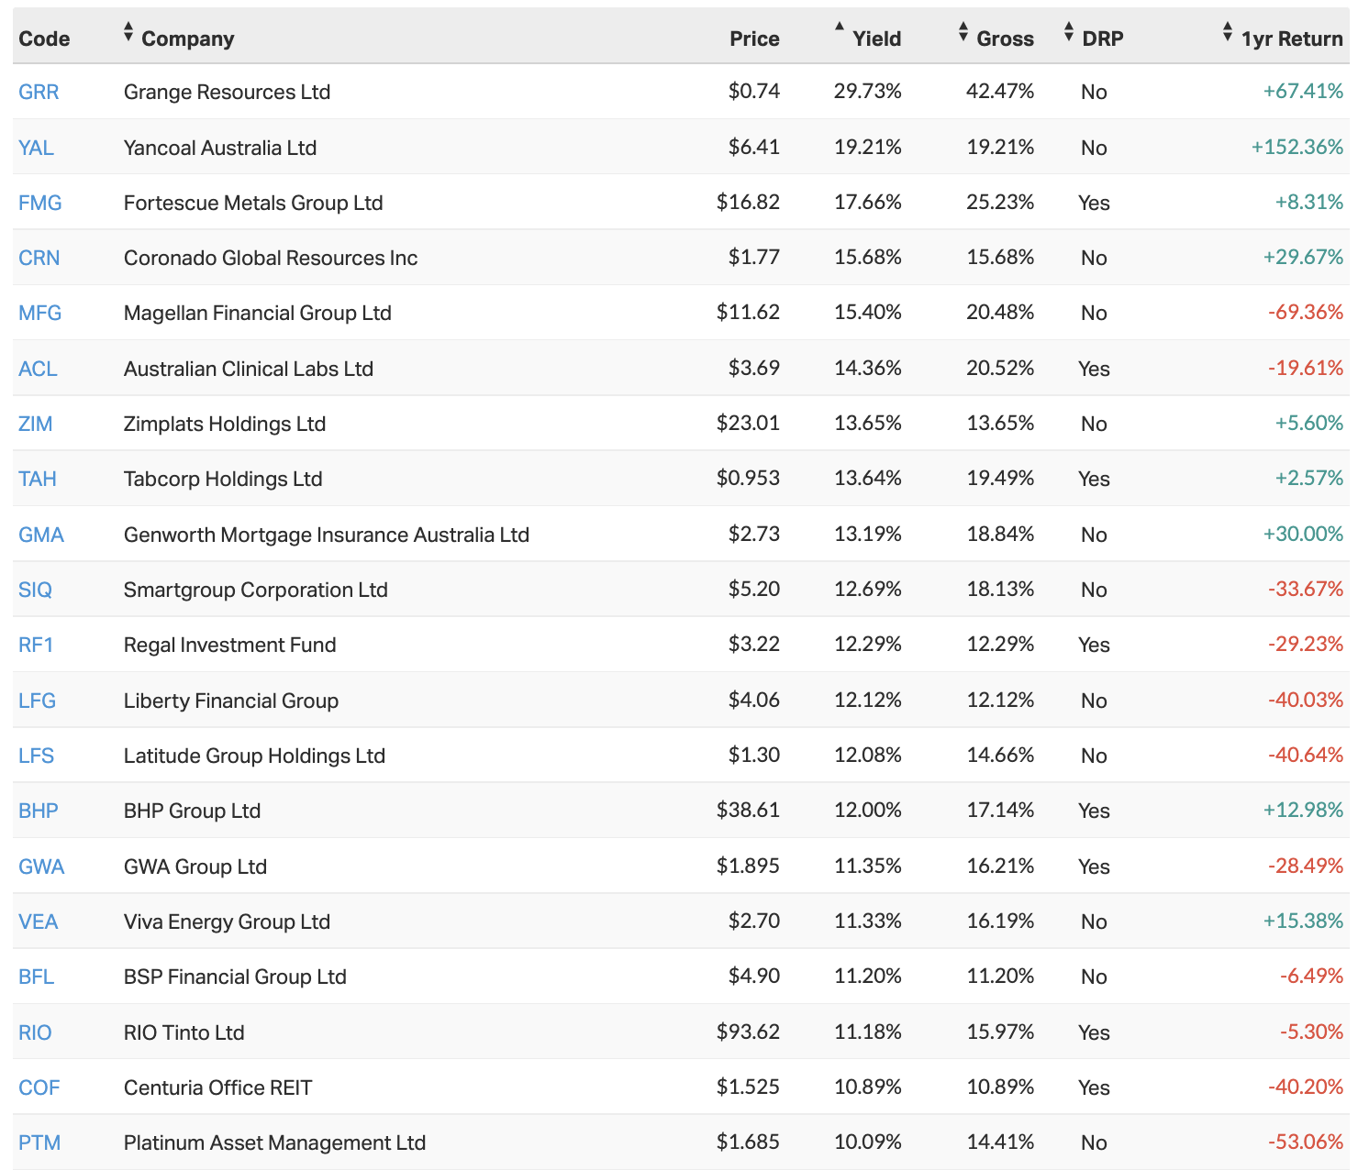The width and height of the screenshot is (1369, 1170).
Task: Sort table by Code header
Action: pos(44,39)
